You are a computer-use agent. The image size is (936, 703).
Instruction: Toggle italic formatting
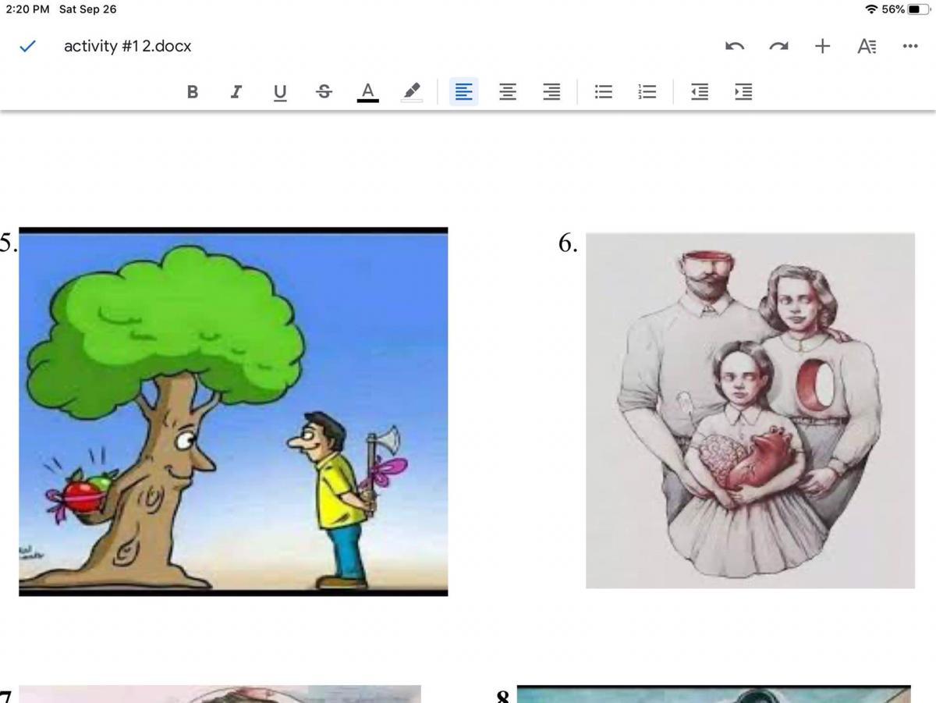236,92
